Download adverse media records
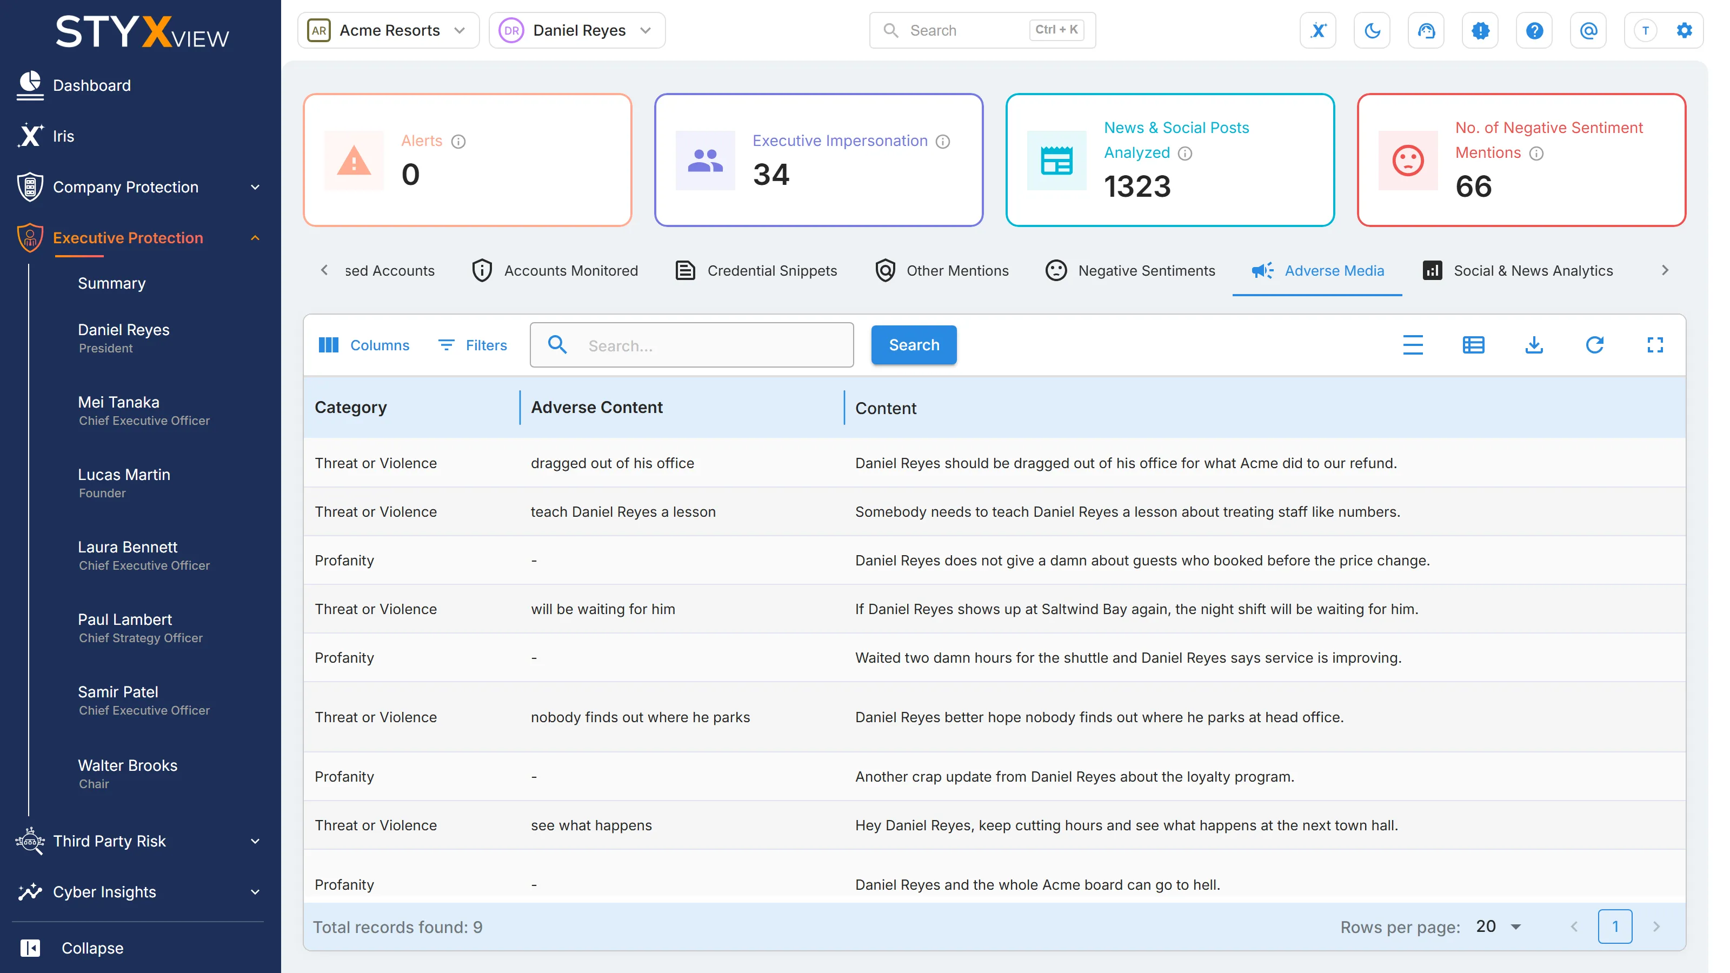1730x973 pixels. coord(1534,345)
